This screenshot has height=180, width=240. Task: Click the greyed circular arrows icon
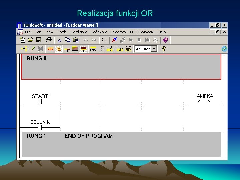point(156,40)
